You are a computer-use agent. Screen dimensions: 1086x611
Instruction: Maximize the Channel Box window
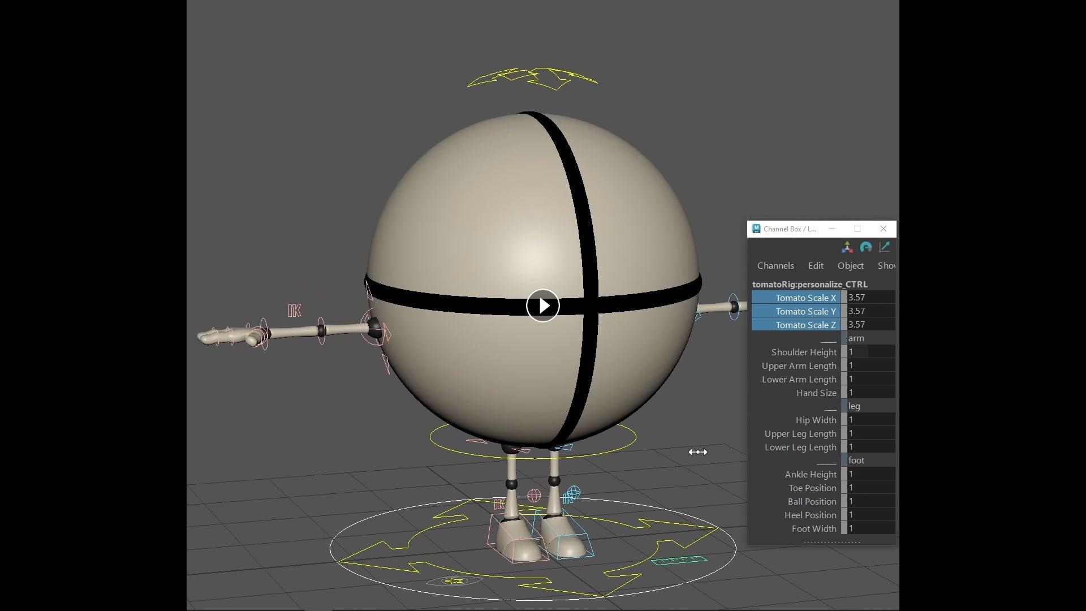(857, 229)
